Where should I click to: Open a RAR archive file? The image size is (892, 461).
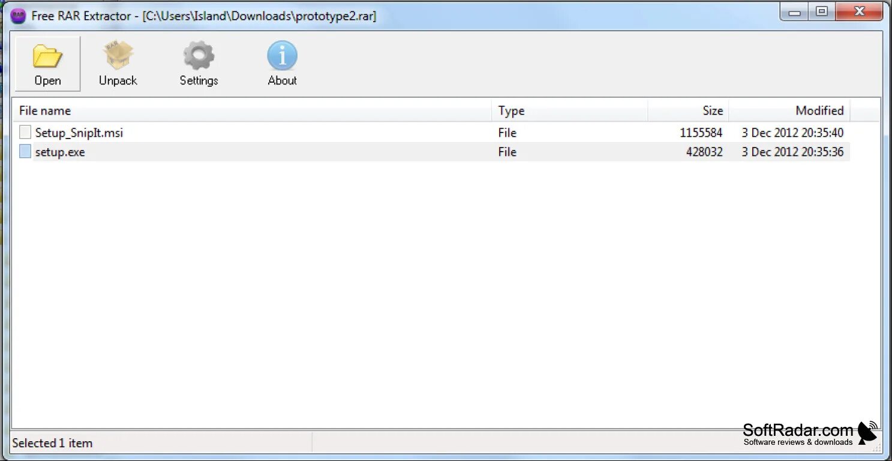click(x=47, y=63)
